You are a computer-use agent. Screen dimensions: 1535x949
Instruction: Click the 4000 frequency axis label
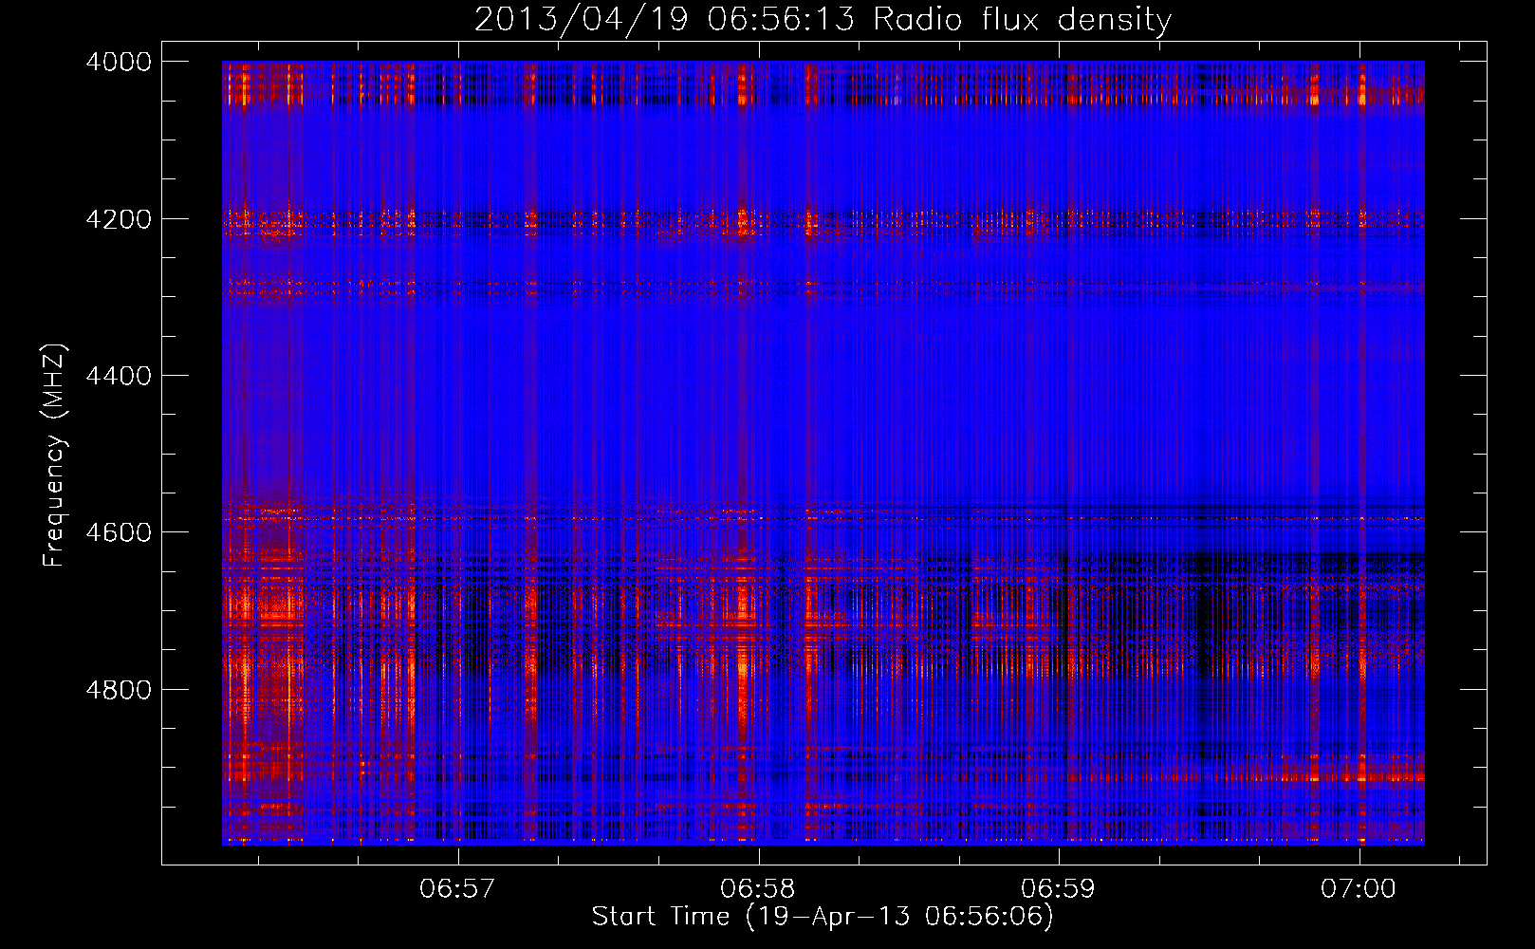(x=119, y=62)
